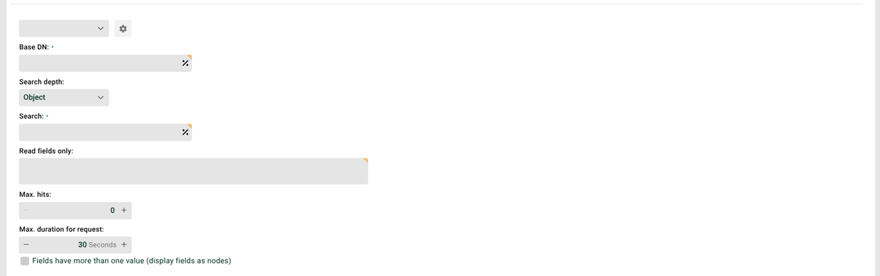
Task: Open the gear settings icon next to dropdown
Action: pyautogui.click(x=123, y=29)
